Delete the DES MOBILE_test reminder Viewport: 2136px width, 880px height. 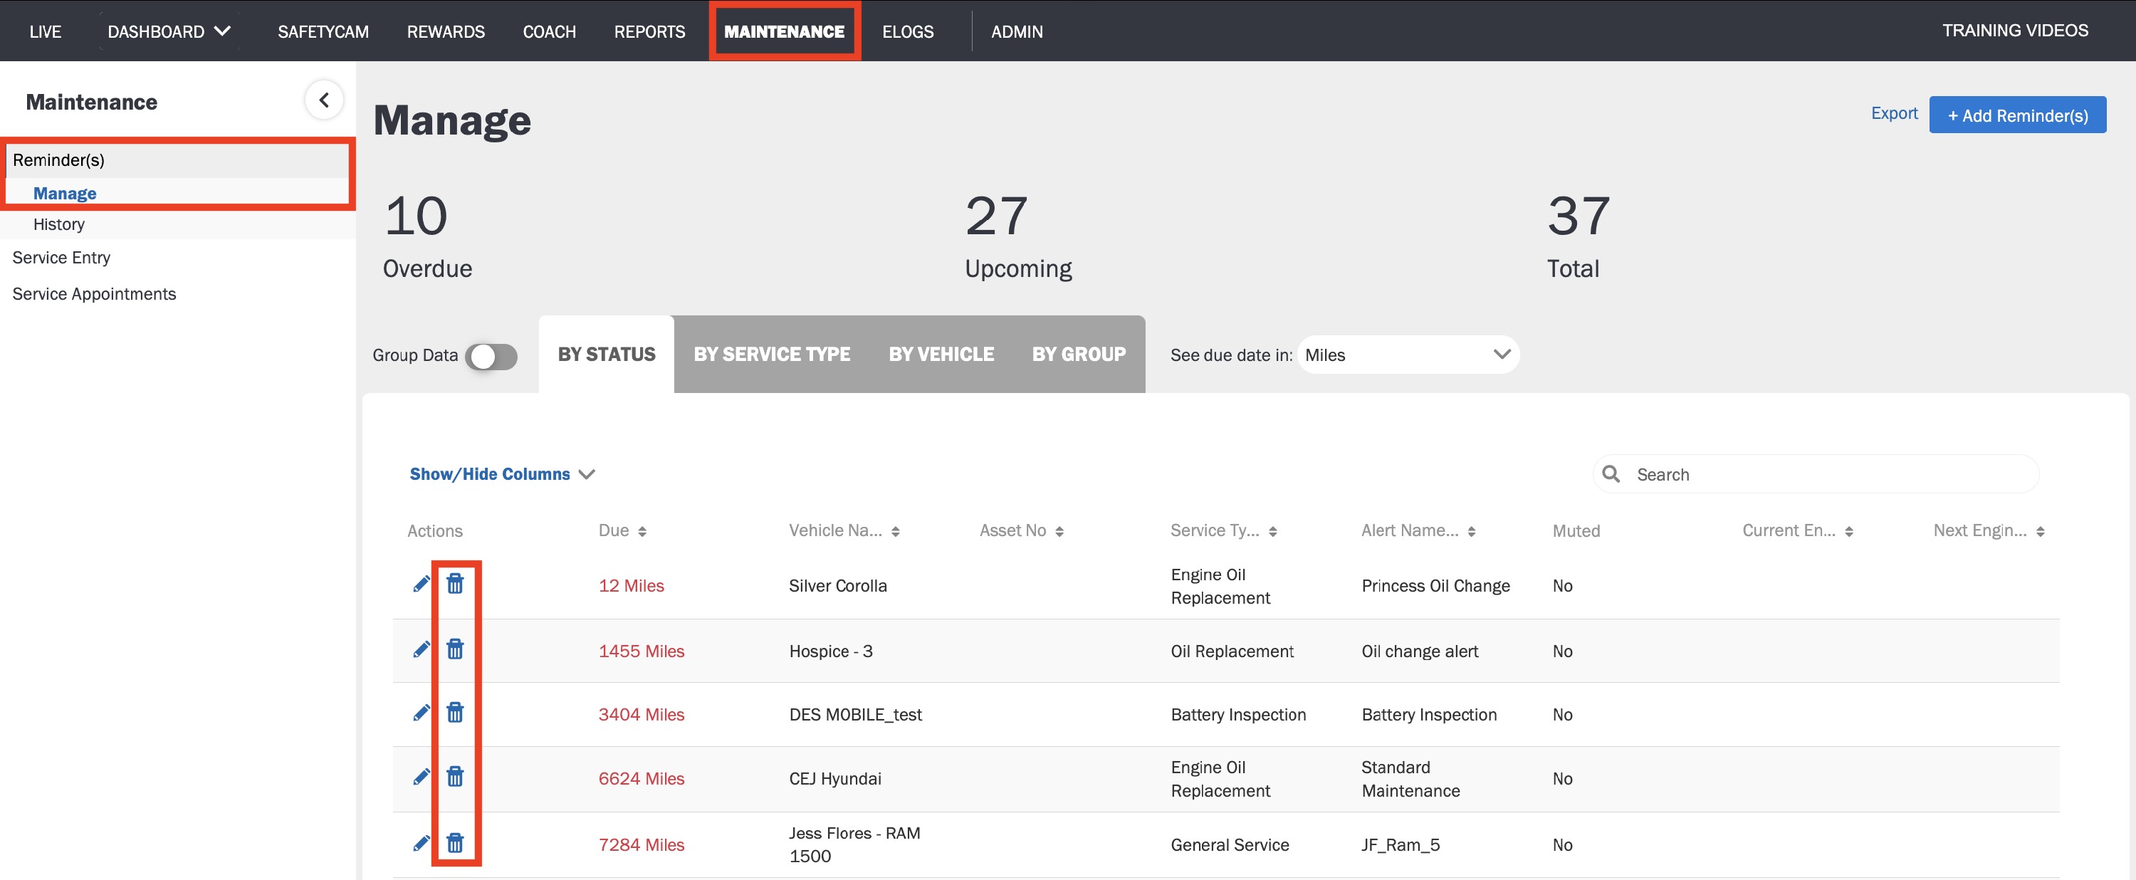click(x=455, y=713)
